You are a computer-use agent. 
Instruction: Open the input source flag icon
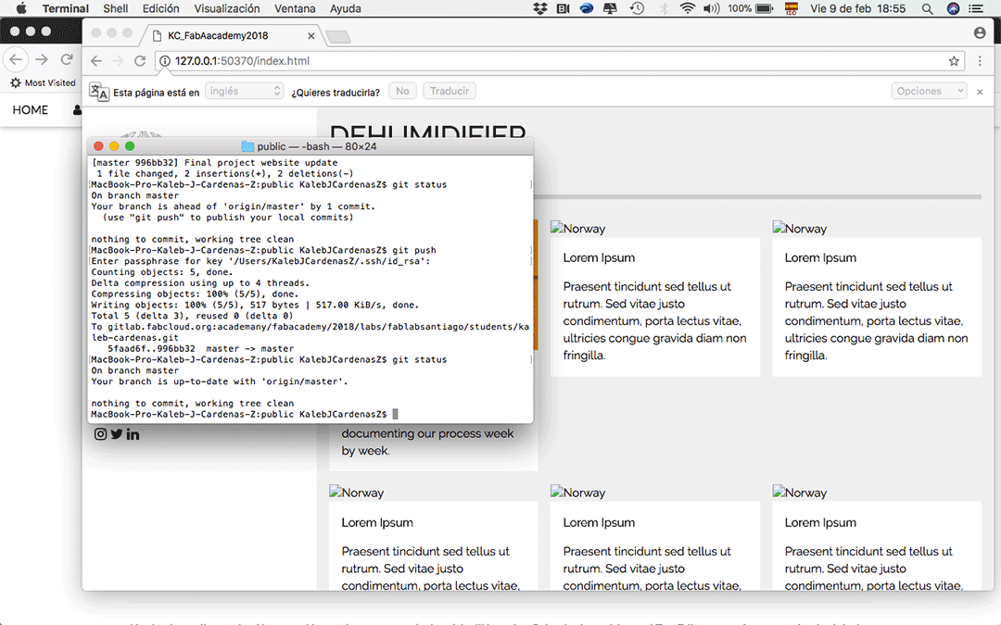click(x=791, y=8)
